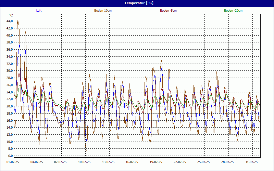Click the °C unit label above the axis

[x=11, y=15]
